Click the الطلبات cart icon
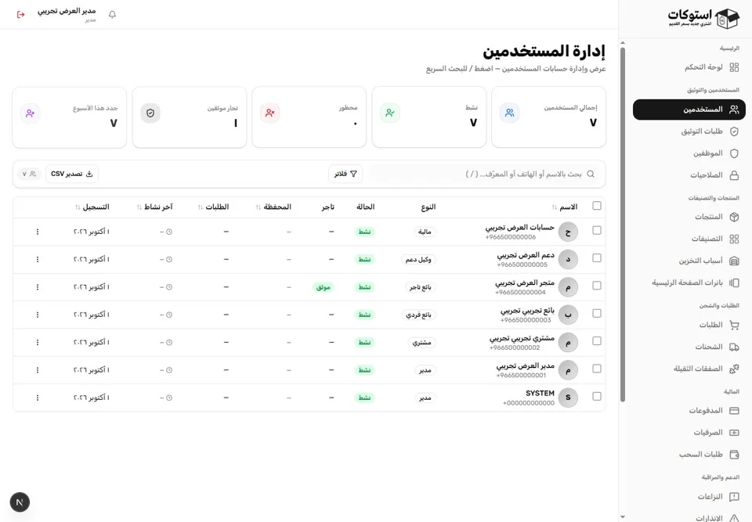752x522 pixels. [734, 325]
